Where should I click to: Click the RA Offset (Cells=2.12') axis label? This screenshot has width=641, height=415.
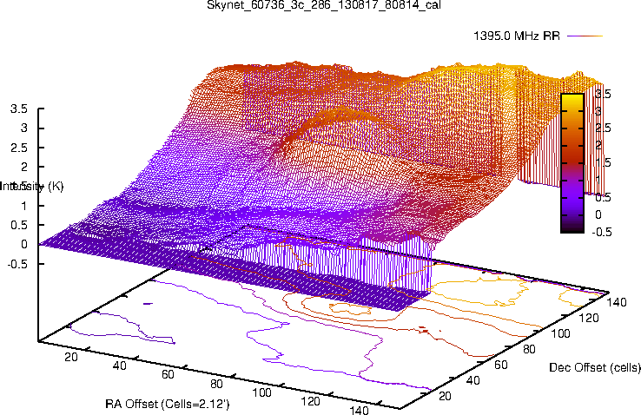pos(168,405)
